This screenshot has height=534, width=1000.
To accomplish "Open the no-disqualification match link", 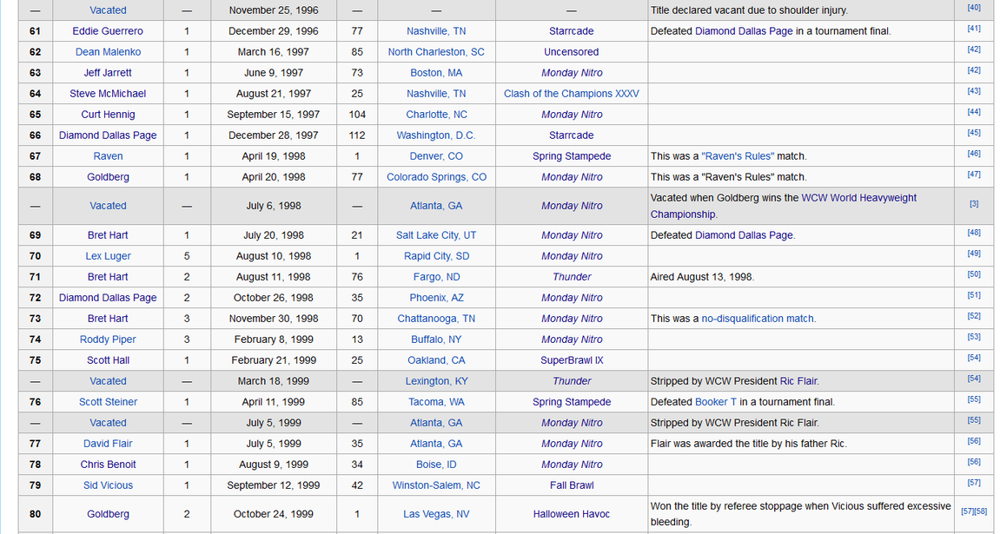I will point(758,319).
